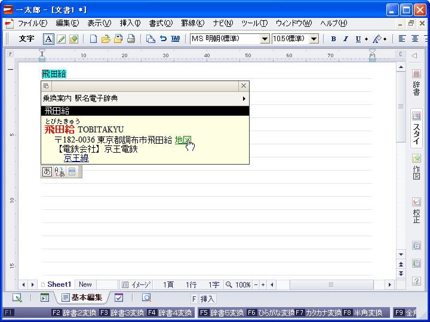
Task: Click the F6 ひらがな変換 function key
Action: (270, 312)
